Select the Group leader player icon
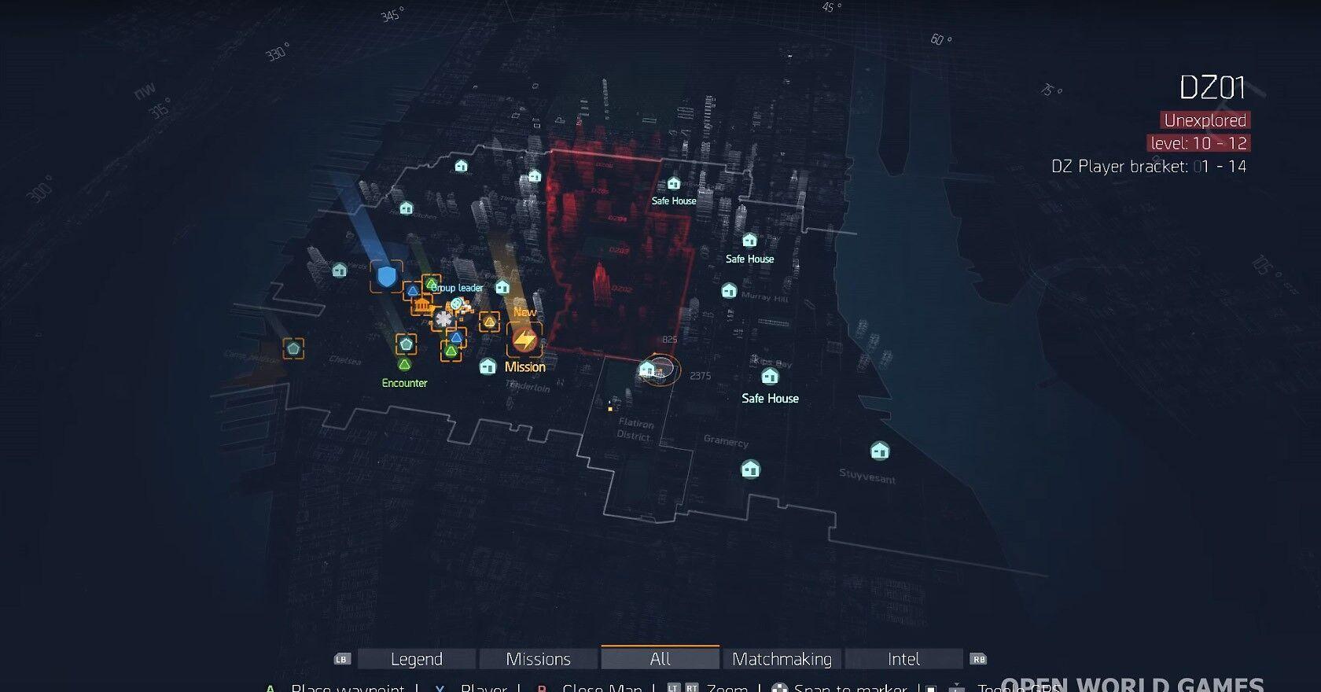 click(457, 304)
